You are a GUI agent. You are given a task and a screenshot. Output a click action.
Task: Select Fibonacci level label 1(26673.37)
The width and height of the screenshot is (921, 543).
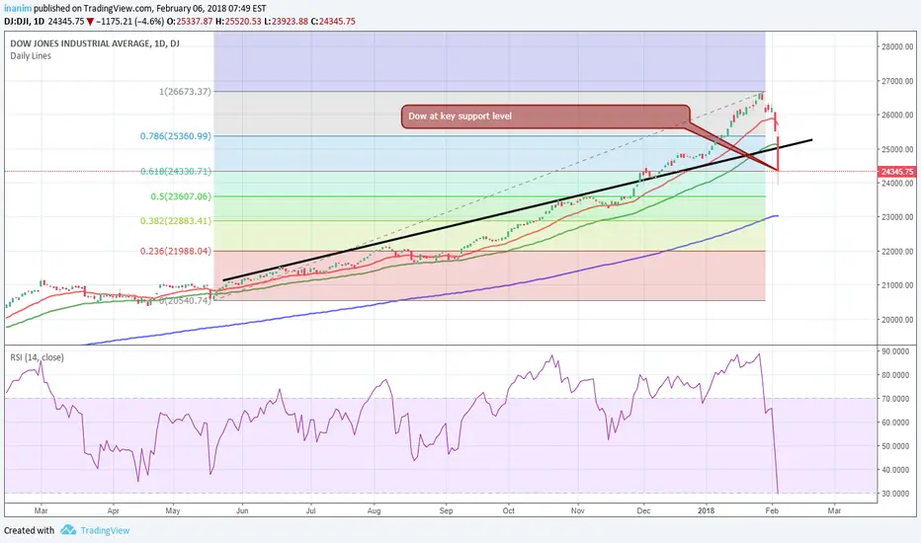point(185,92)
